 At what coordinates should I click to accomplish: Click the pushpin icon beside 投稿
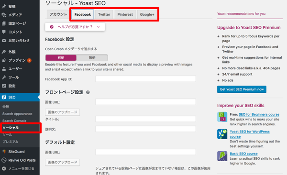coord(4,6)
